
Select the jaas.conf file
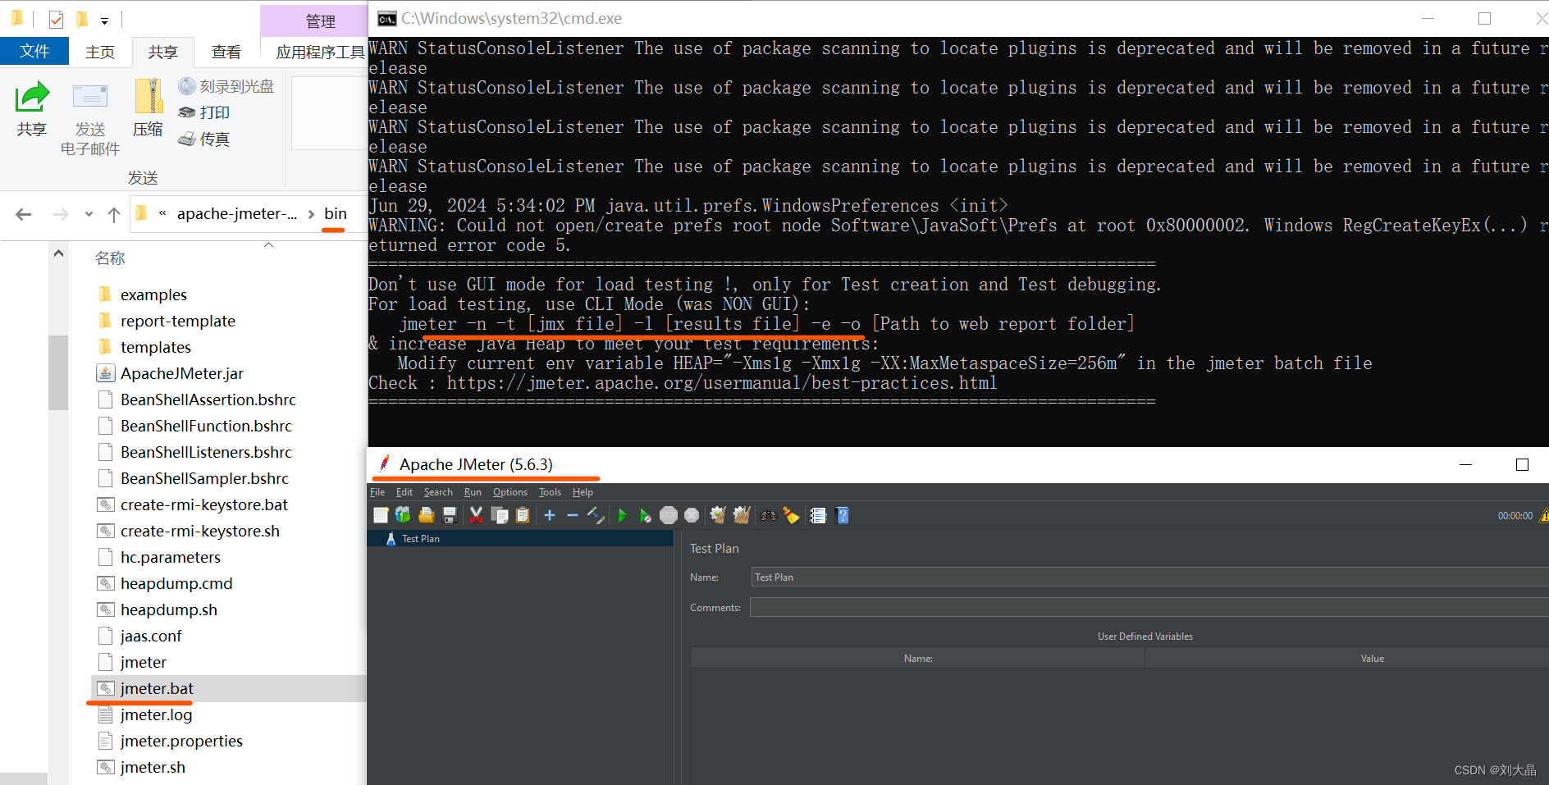pyautogui.click(x=150, y=636)
